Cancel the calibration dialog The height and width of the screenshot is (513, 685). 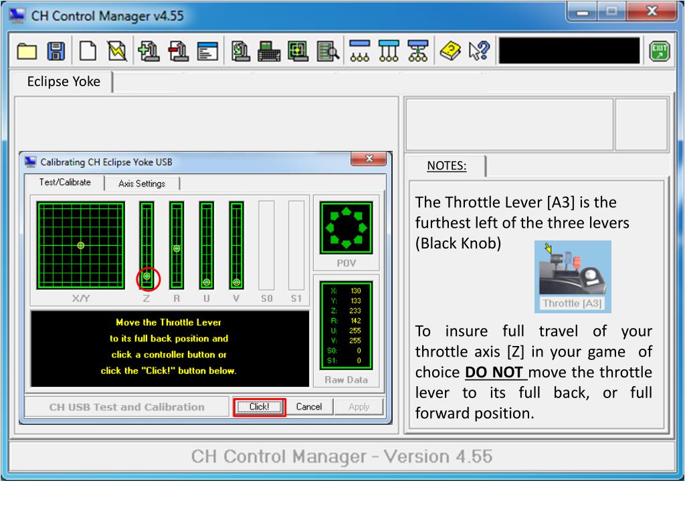[x=309, y=407]
